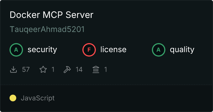Image resolution: width=213 pixels, height=112 pixels.
Task: Click the yellow JavaScript language dot
Action: coord(13,98)
